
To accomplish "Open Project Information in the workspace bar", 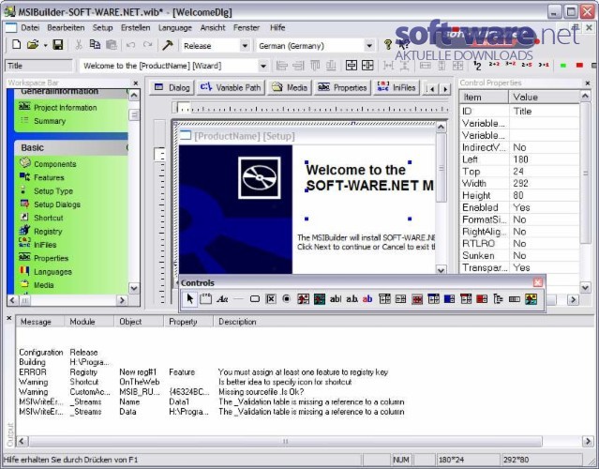I will 65,108.
